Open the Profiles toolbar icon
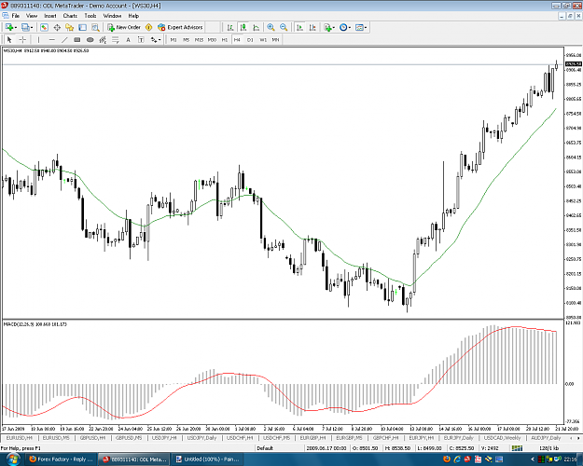583x466 pixels. point(25,27)
